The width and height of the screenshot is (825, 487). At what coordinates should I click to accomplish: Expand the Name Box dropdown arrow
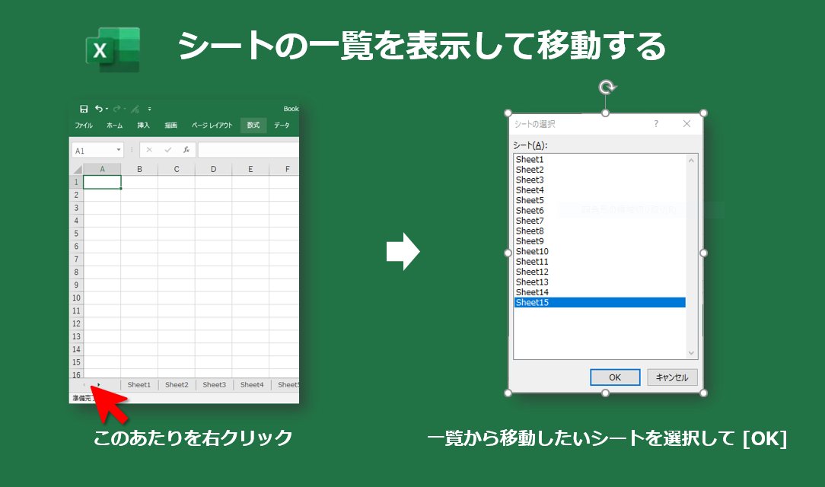click(x=119, y=151)
